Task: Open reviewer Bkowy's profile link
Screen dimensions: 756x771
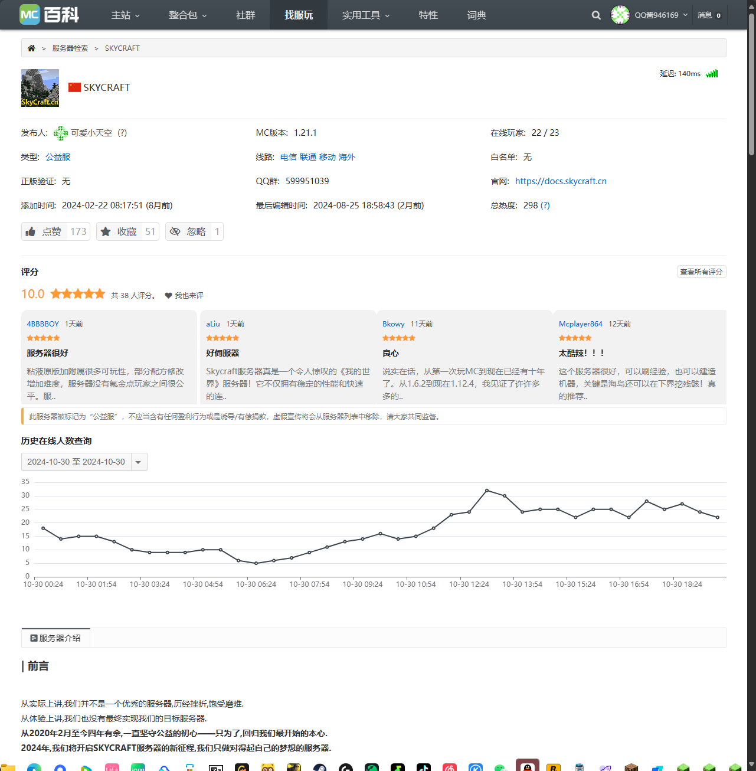Action: pos(394,324)
